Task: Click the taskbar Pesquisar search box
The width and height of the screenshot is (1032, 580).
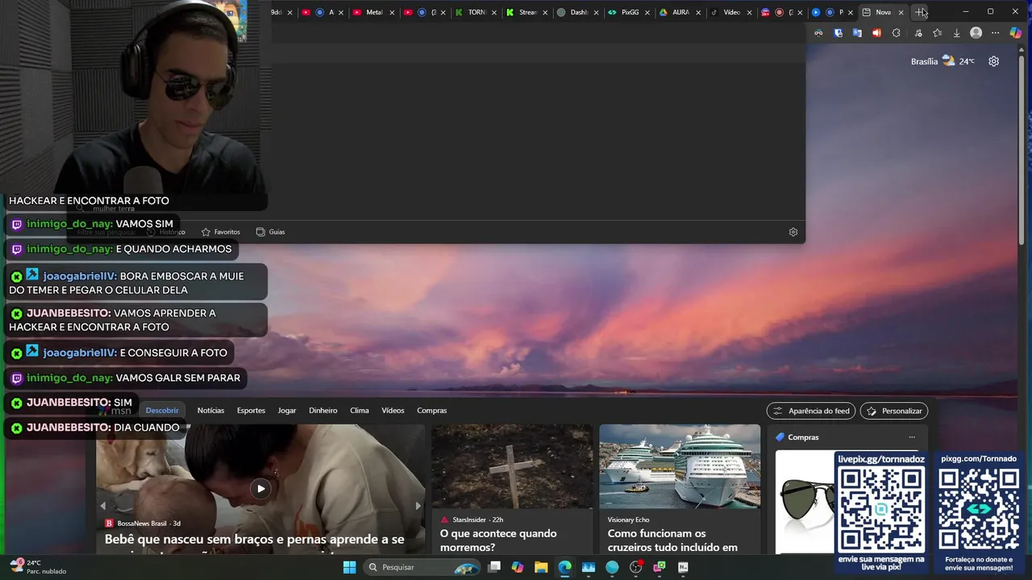Action: click(422, 567)
